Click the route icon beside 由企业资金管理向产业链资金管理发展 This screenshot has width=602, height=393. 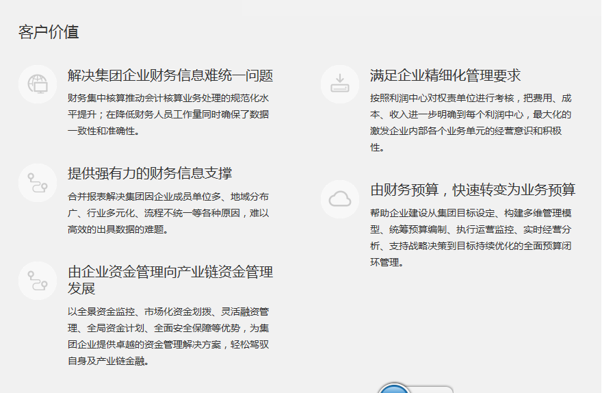(38, 281)
